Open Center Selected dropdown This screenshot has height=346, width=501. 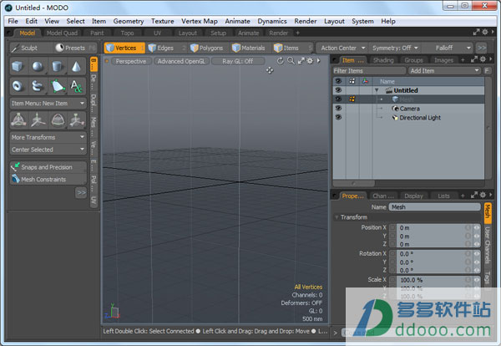click(48, 150)
